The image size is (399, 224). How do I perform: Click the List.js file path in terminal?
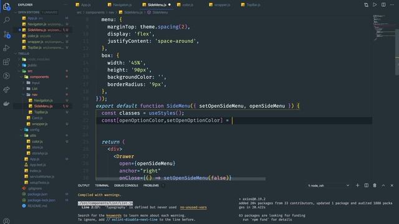105,203
